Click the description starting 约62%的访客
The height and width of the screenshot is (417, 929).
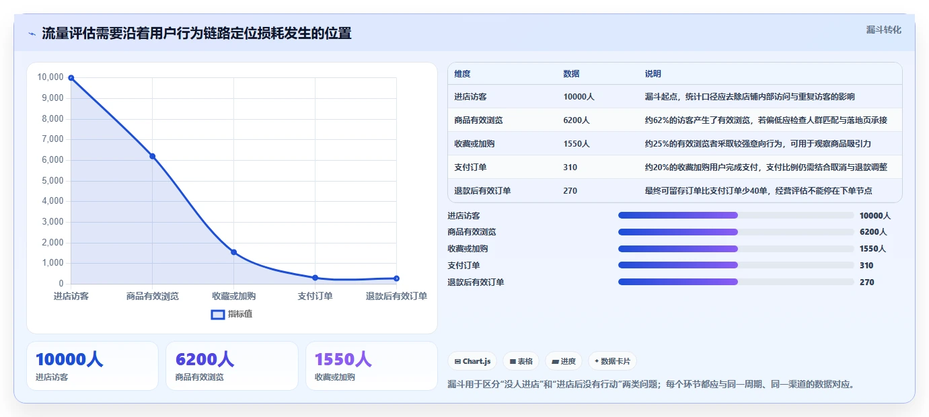pos(766,120)
